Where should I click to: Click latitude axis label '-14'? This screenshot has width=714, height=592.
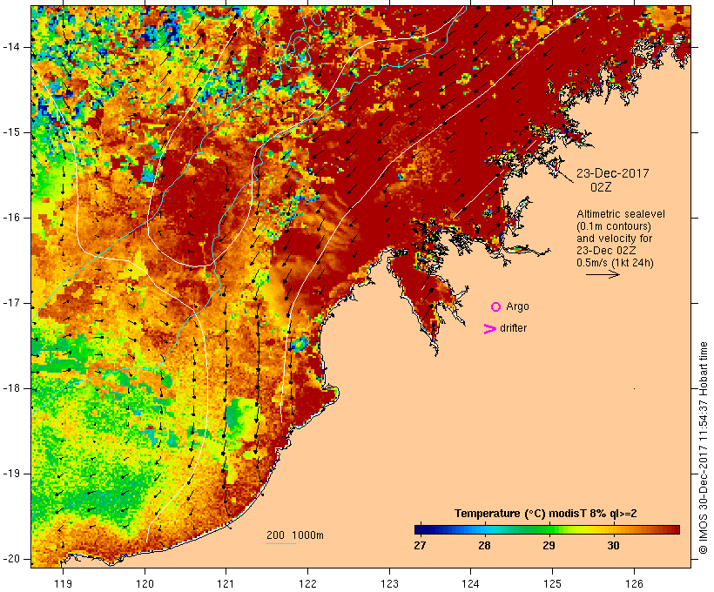click(12, 47)
